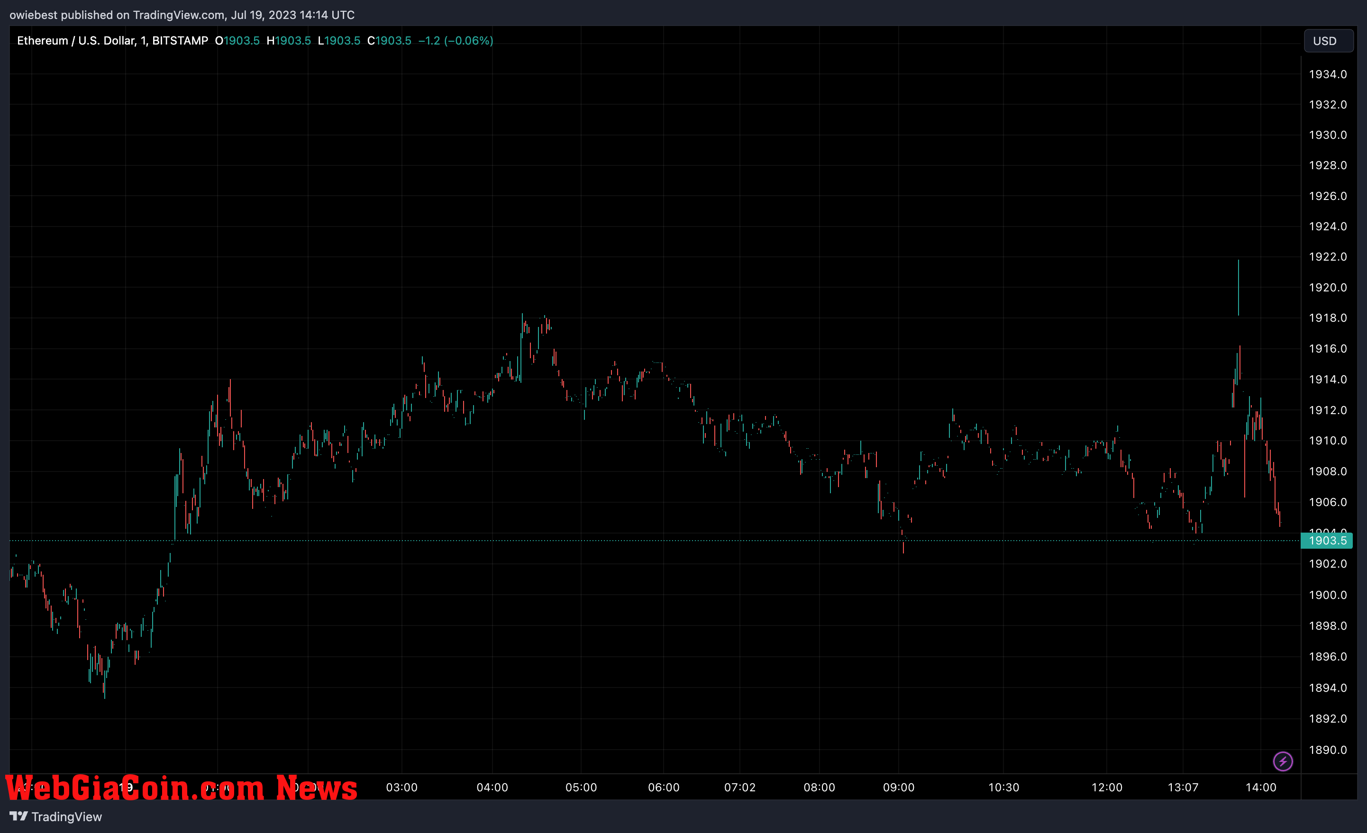Image resolution: width=1367 pixels, height=833 pixels.
Task: Click the 1892.0 price axis label
Action: click(1328, 719)
